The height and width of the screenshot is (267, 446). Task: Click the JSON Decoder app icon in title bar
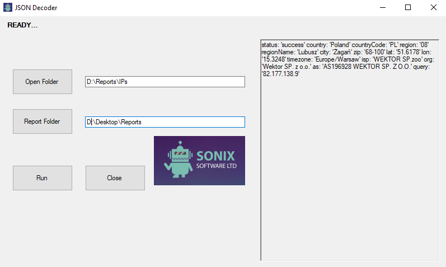7,8
